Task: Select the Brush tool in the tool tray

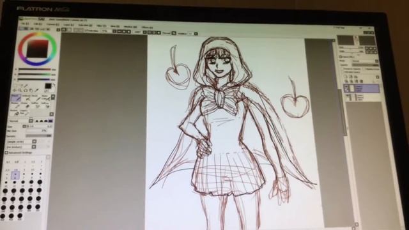Action: coord(36,98)
